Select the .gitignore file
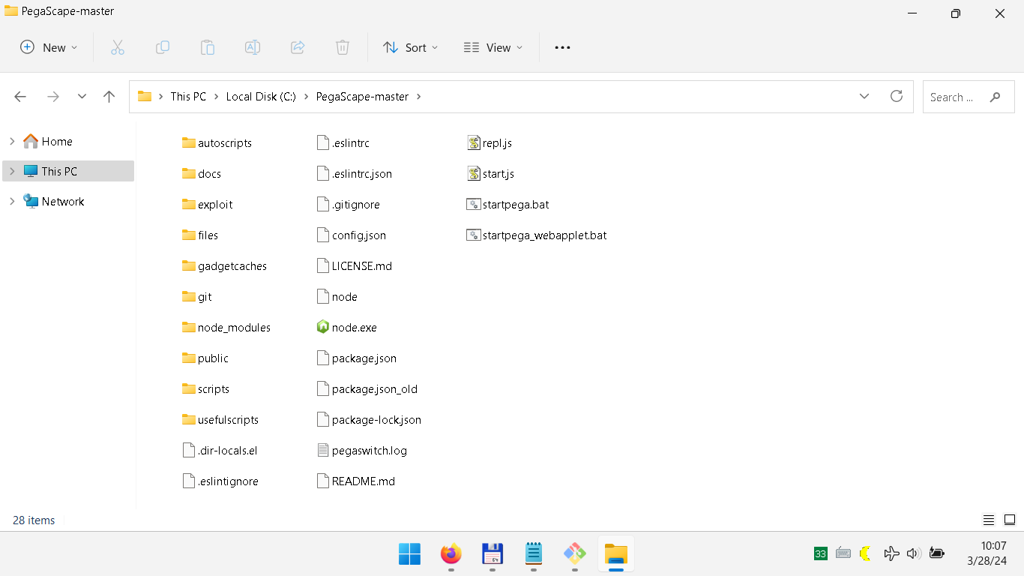The width and height of the screenshot is (1024, 576). point(349,204)
